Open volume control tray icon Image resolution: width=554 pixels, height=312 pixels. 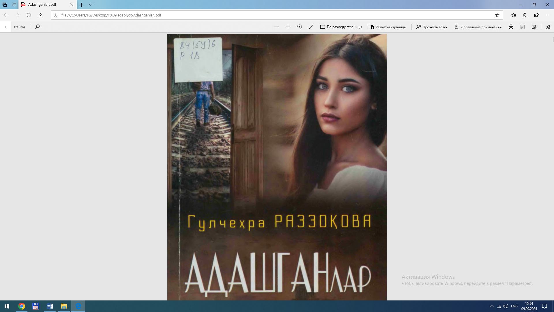506,306
